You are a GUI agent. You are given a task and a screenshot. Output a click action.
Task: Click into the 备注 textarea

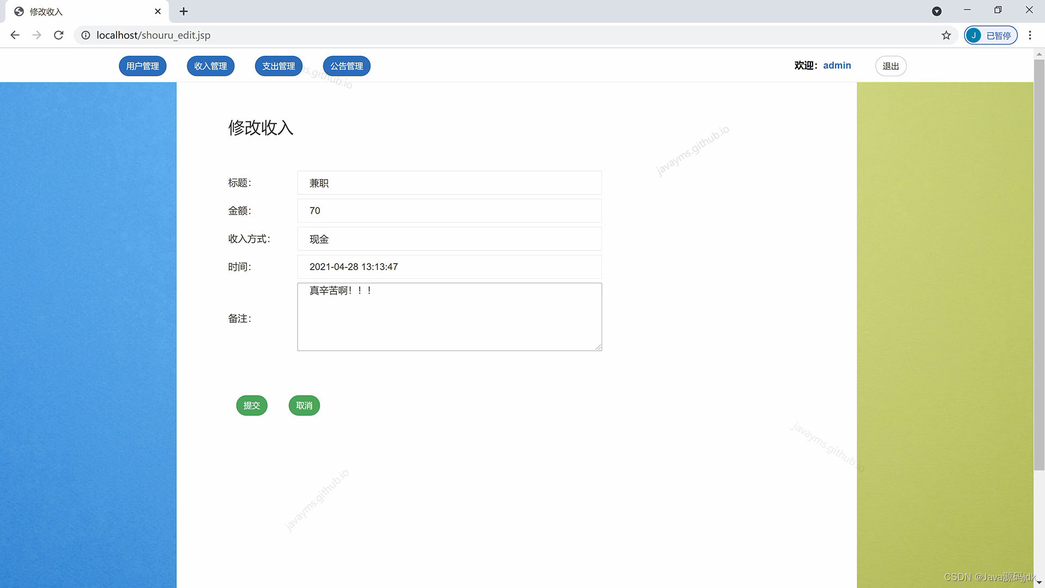pyautogui.click(x=450, y=317)
